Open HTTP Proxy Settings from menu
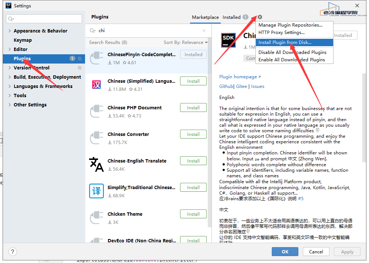The image size is (369, 263). 294,33
